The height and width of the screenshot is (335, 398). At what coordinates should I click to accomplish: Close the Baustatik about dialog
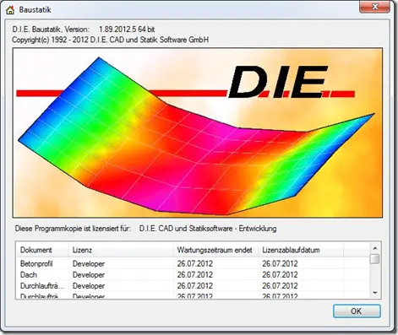375,7
